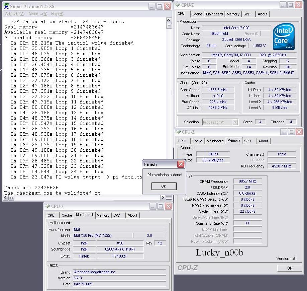Click the Super PI horizontal scroll left arrow

click(x=6, y=198)
